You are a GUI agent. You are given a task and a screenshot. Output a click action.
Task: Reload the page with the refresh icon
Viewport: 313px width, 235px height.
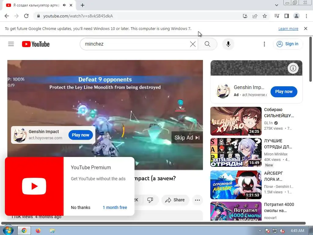[26, 16]
